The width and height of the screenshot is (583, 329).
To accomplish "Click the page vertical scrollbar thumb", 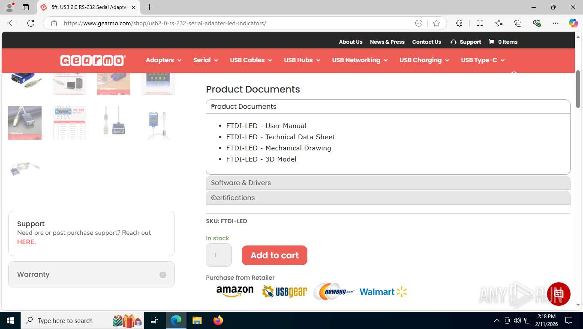I will tap(578, 89).
